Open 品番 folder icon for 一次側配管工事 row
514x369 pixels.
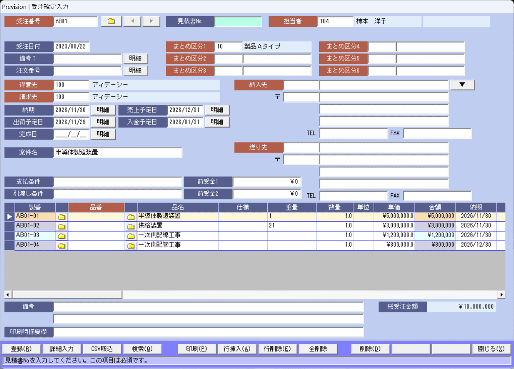click(x=131, y=245)
